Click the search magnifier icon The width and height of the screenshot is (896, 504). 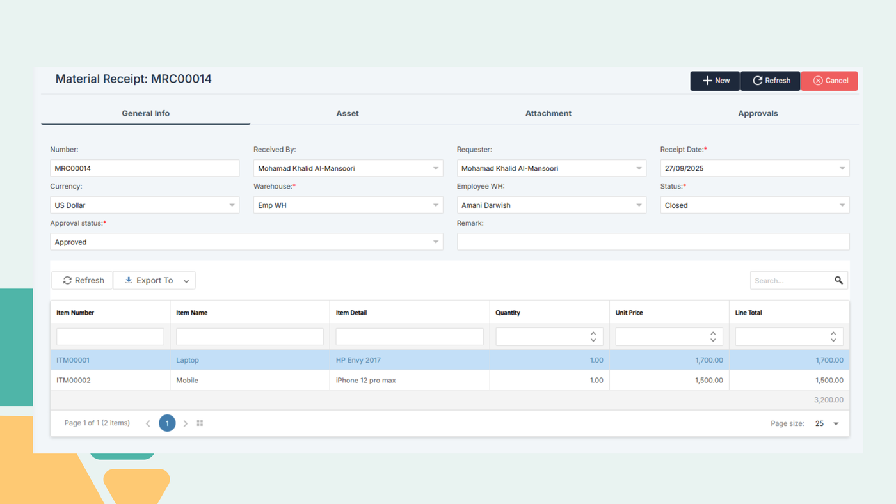point(838,280)
